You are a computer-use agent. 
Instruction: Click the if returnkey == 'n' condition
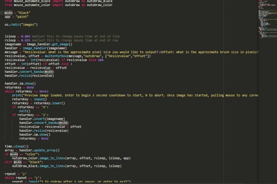coord(30,107)
